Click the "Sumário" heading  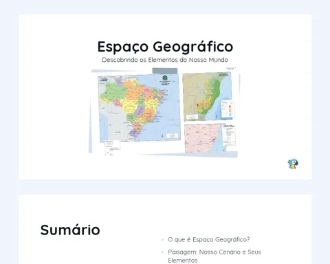click(x=70, y=230)
